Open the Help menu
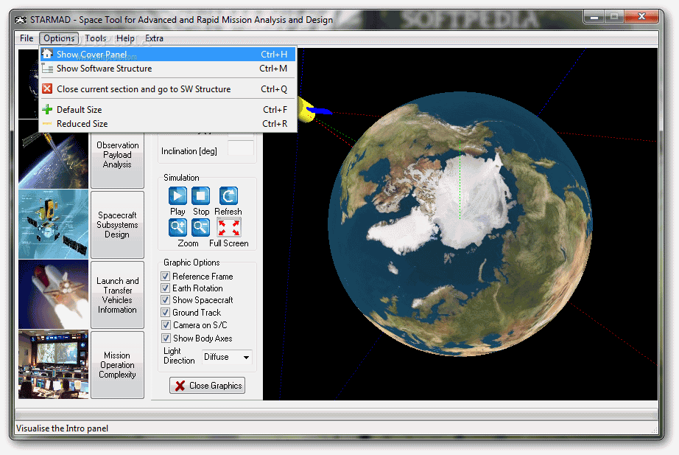Viewport: 679px width, 455px height. pyautogui.click(x=125, y=38)
